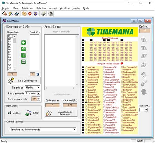Click the beige four-leaf clover toolbar icon
Viewport: 155px width, 143px height.
[x=24, y=14]
